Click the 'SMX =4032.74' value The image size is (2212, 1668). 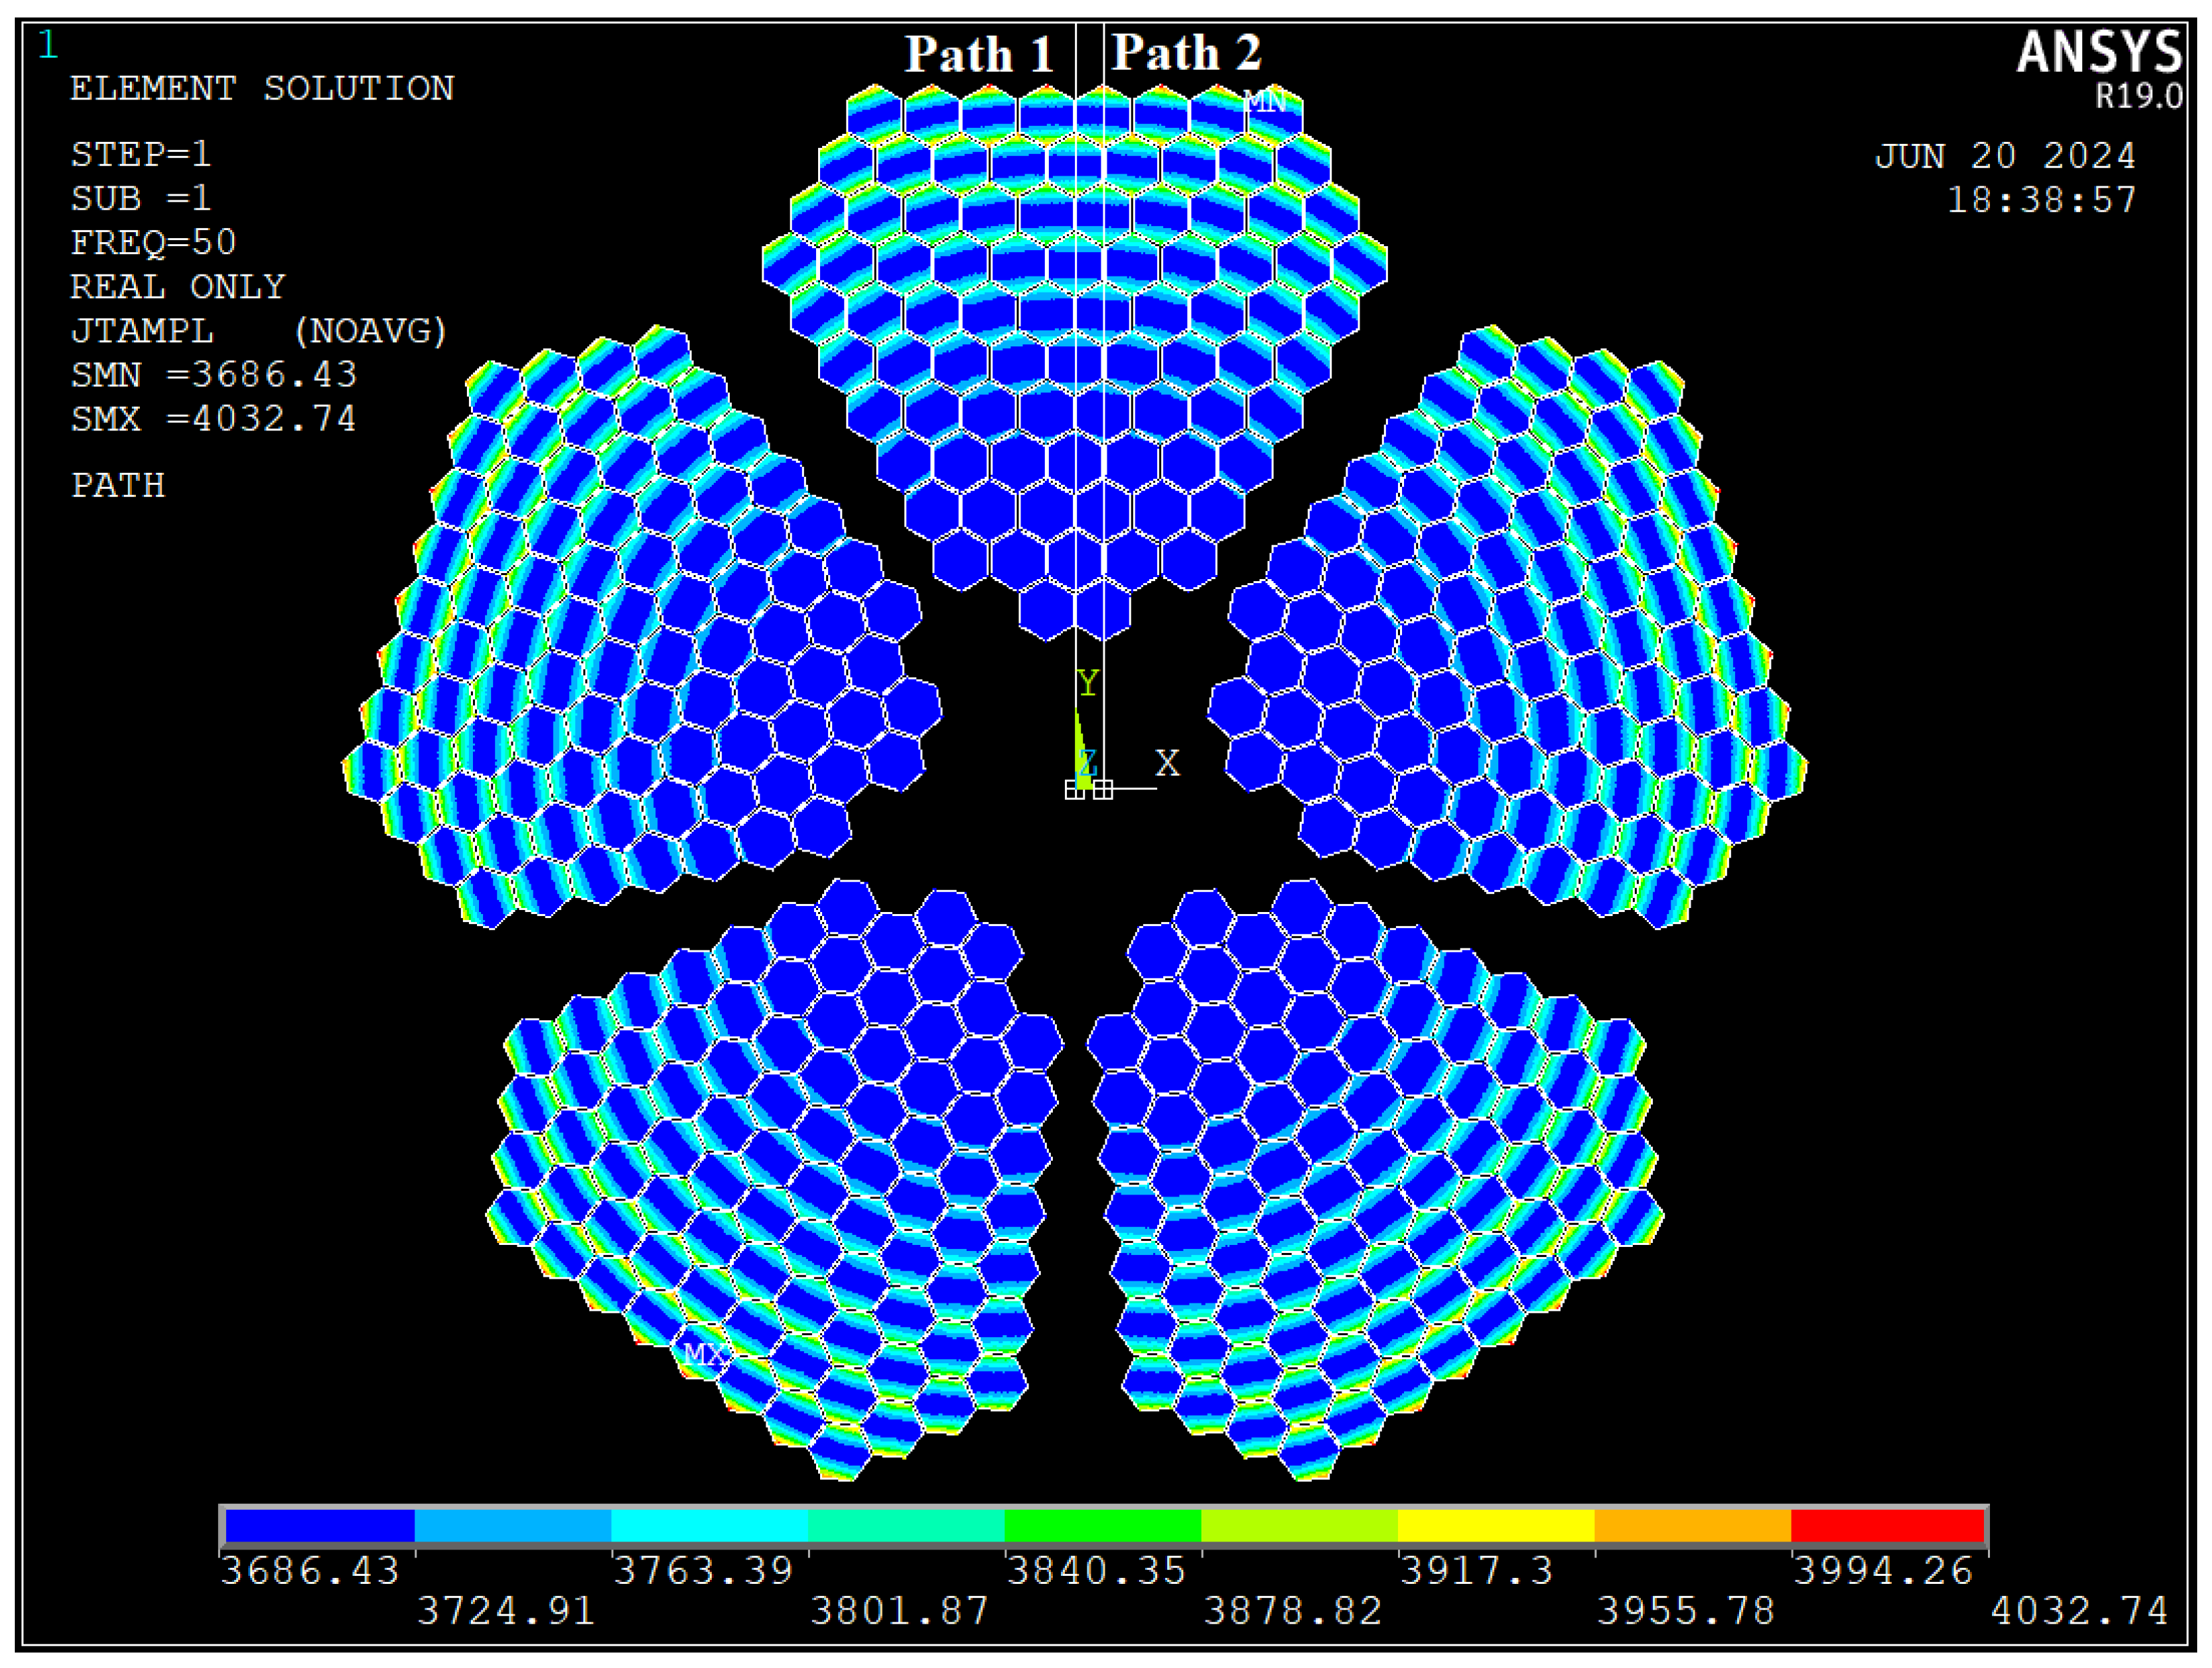[213, 420]
